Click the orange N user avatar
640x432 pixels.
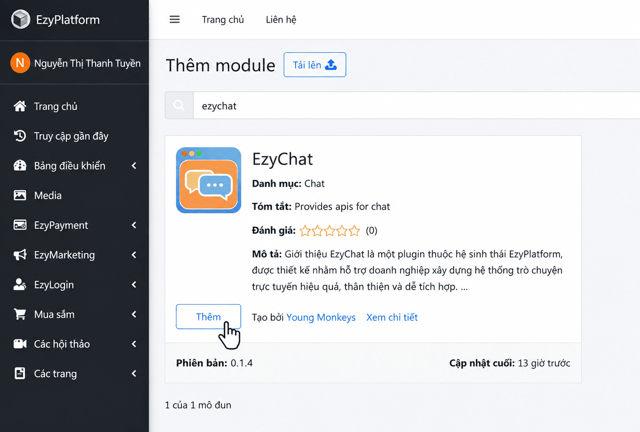coord(20,63)
